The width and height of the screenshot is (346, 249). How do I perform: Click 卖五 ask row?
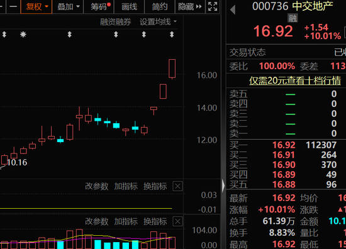[286, 94]
